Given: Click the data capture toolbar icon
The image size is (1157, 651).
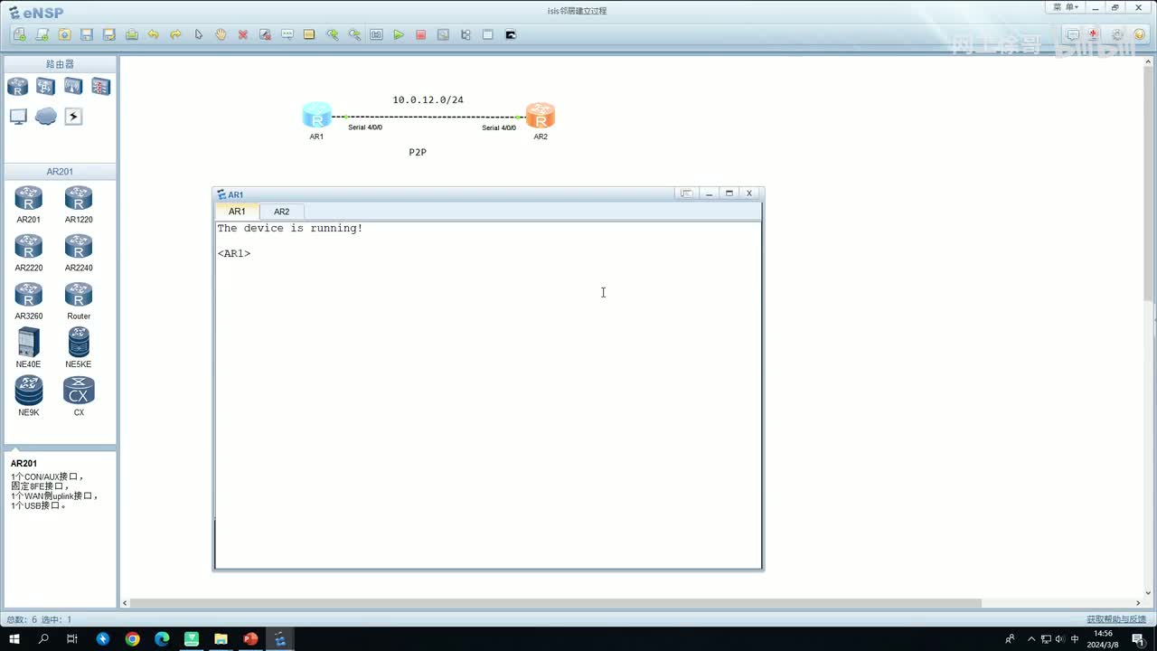Looking at the screenshot, I should (443, 34).
